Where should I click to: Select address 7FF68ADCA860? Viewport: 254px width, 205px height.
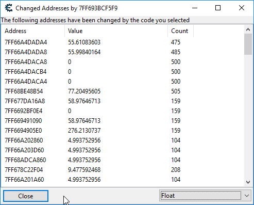click(25, 160)
